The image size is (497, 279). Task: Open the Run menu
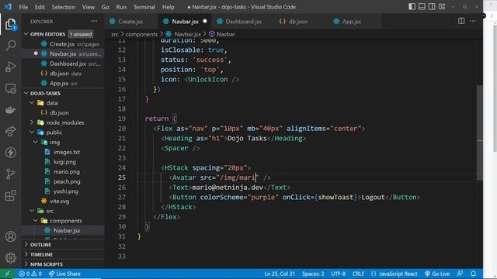(x=121, y=7)
